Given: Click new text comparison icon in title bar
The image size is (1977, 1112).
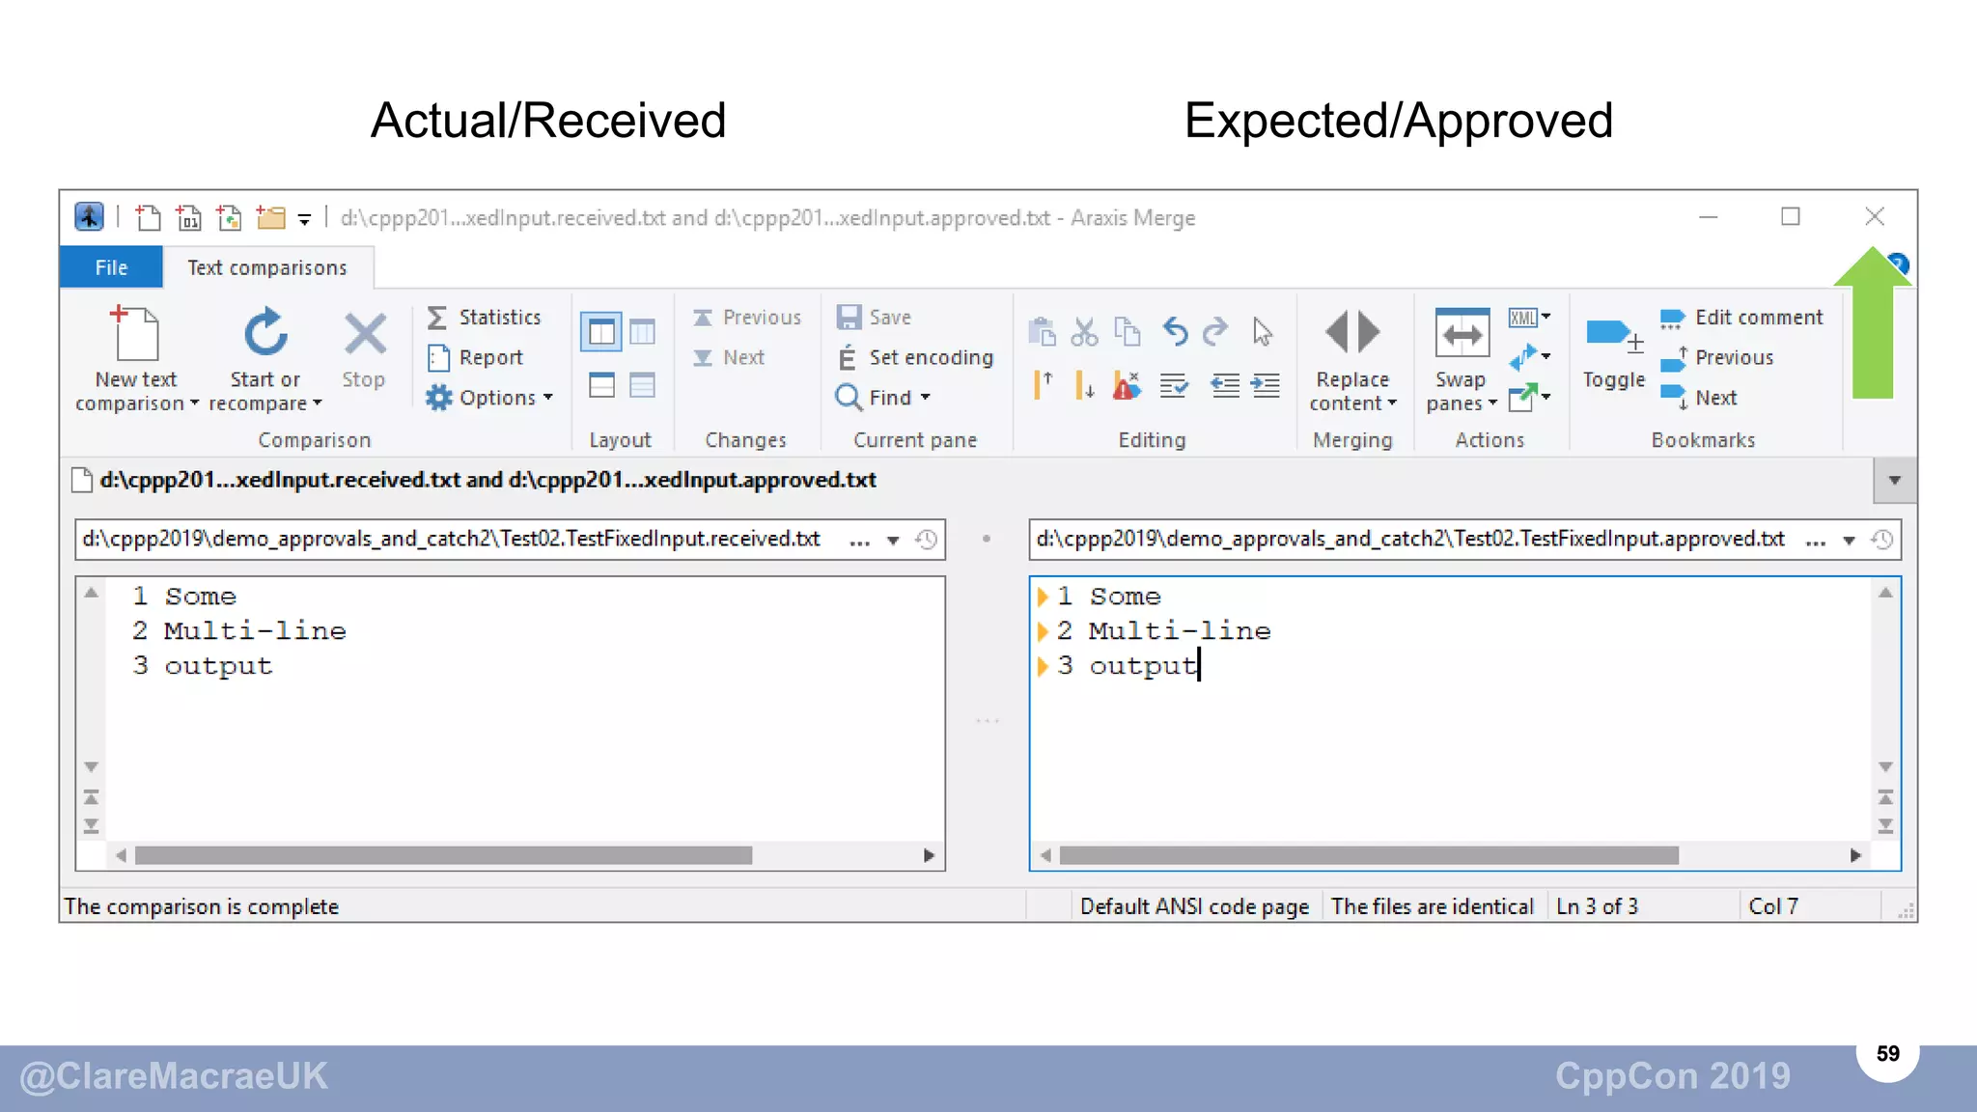Looking at the screenshot, I should pyautogui.click(x=148, y=217).
